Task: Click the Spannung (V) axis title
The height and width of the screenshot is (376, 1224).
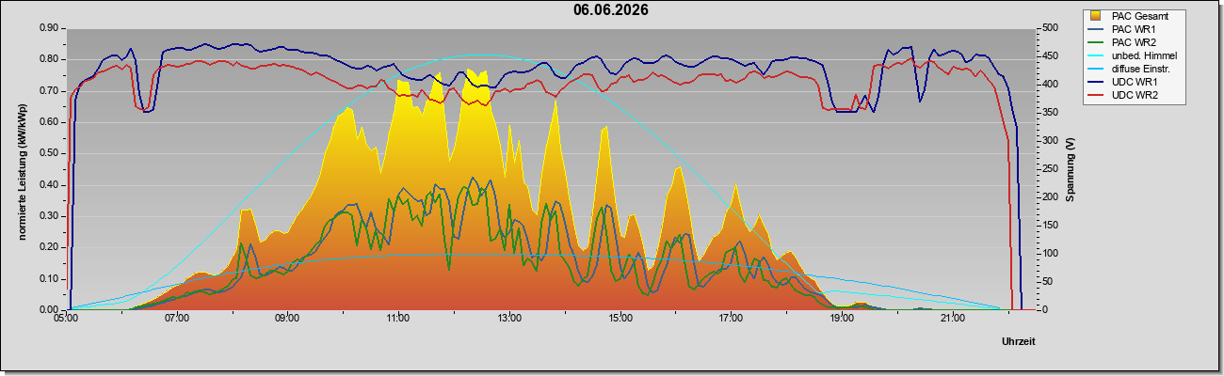Action: [x=1071, y=169]
